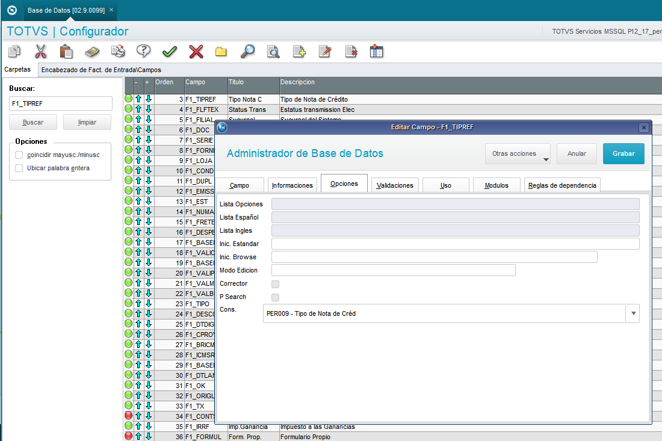Viewport: 662px width, 441px height.
Task: Click the print documents icon
Action: pyautogui.click(x=118, y=52)
